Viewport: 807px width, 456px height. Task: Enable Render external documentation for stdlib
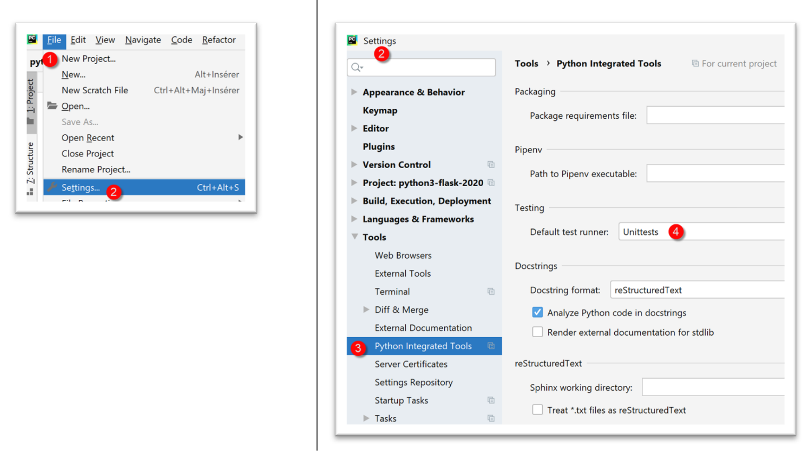(x=537, y=332)
